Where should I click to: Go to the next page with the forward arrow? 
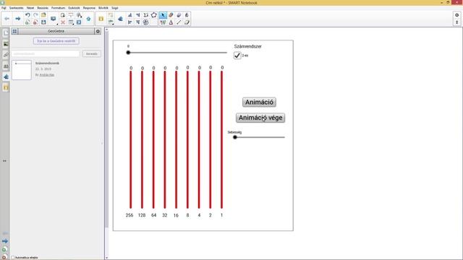click(x=17, y=19)
